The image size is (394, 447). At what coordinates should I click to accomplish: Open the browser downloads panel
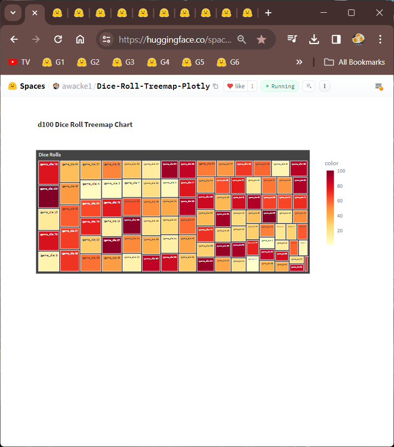tap(314, 40)
